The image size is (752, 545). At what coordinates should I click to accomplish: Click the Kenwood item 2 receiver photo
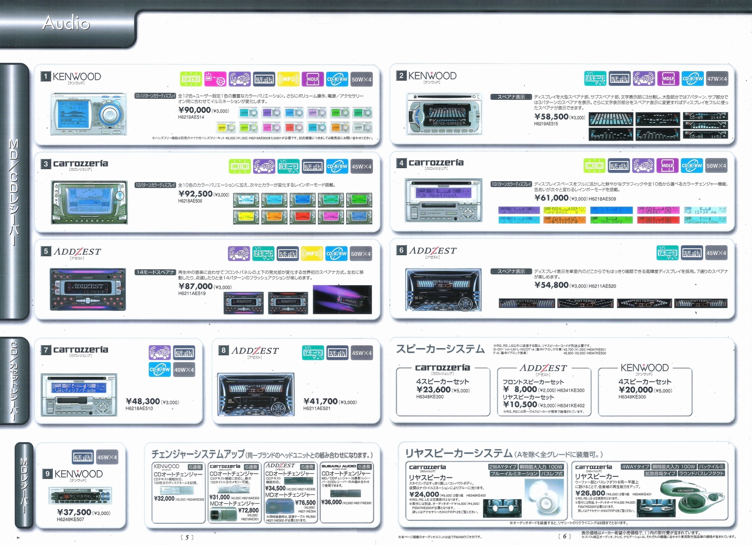click(445, 113)
